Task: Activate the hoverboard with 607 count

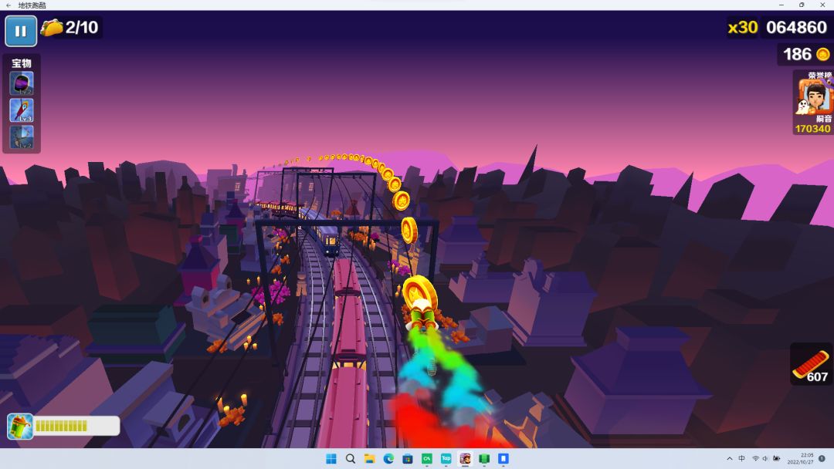Action: pos(811,364)
